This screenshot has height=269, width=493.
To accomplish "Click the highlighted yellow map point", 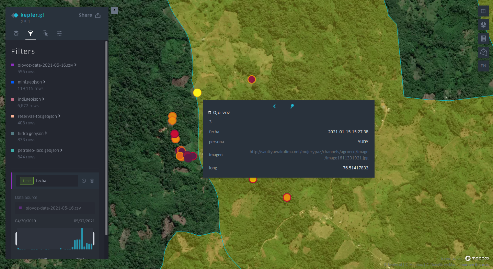I will (x=197, y=92).
